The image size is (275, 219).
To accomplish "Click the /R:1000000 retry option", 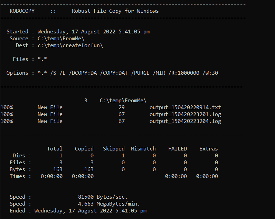I will click(x=183, y=73).
